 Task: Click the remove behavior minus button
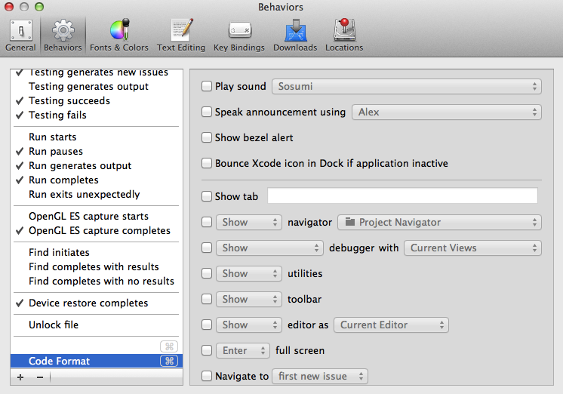pyautogui.click(x=40, y=377)
